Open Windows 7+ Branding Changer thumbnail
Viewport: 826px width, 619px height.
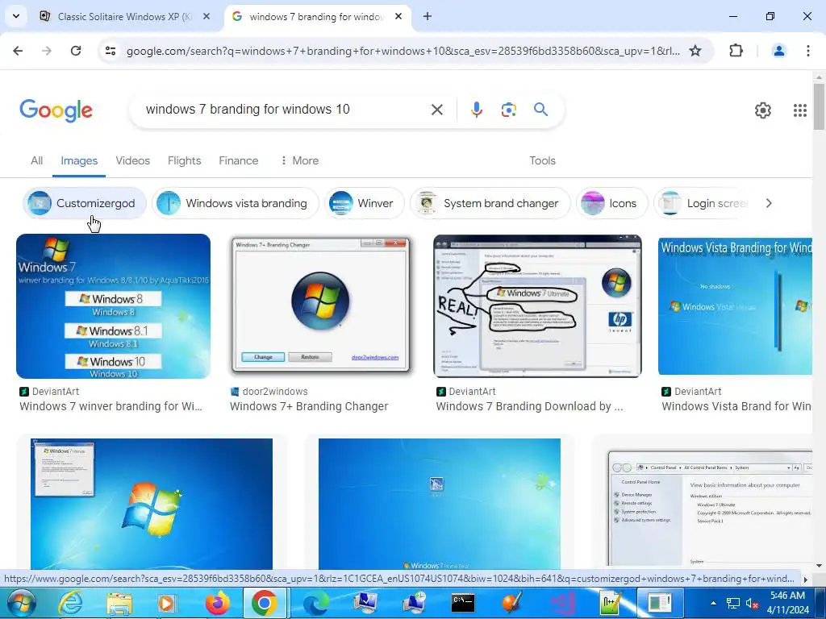[320, 306]
